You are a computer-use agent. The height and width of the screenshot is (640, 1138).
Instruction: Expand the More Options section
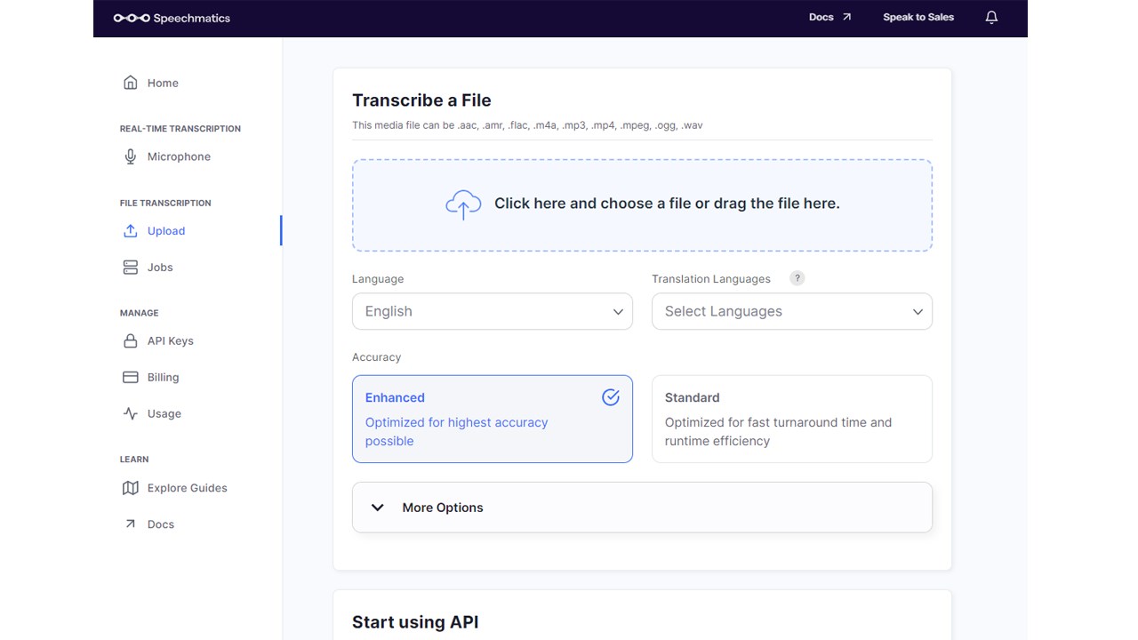642,508
